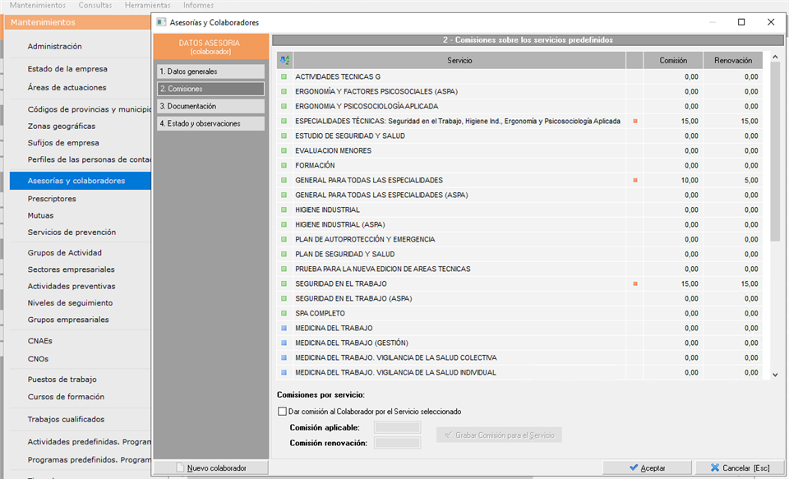Click the scrollbar up arrow of services list
The height and width of the screenshot is (479, 789).
pos(775,58)
